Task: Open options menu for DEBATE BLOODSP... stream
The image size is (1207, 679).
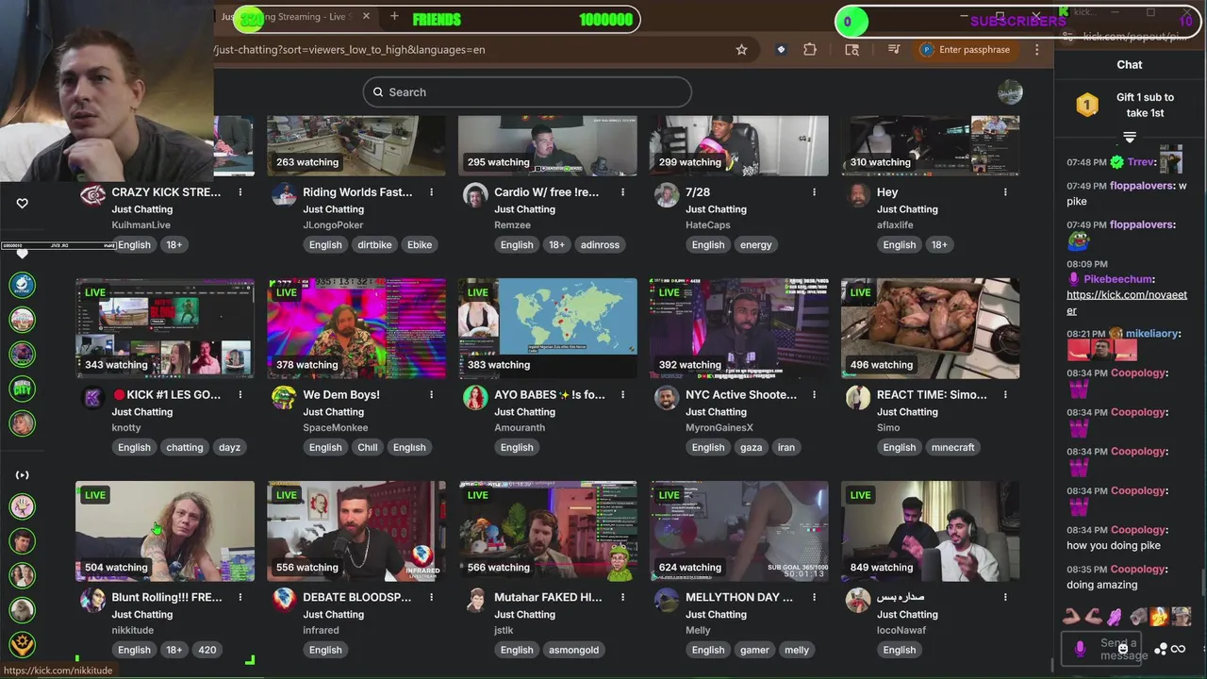Action: pos(432,597)
